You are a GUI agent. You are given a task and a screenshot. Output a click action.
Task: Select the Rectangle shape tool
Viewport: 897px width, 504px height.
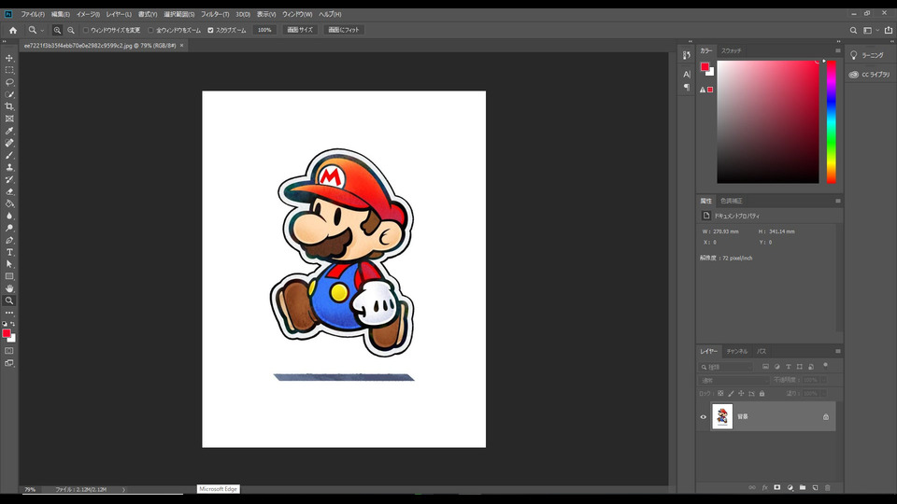[x=9, y=276]
